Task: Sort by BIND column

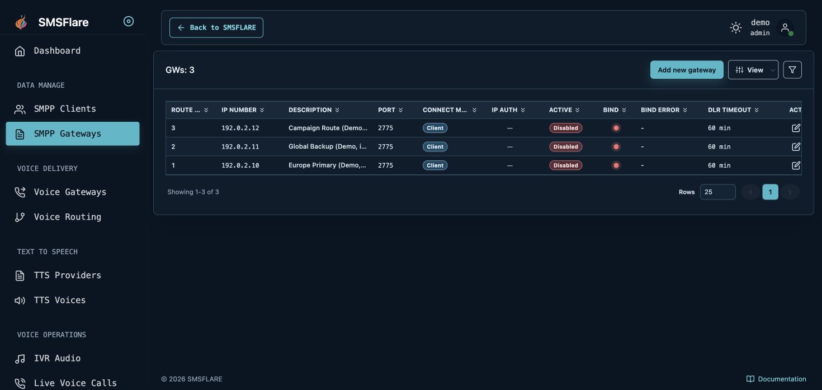Action: [x=615, y=110]
